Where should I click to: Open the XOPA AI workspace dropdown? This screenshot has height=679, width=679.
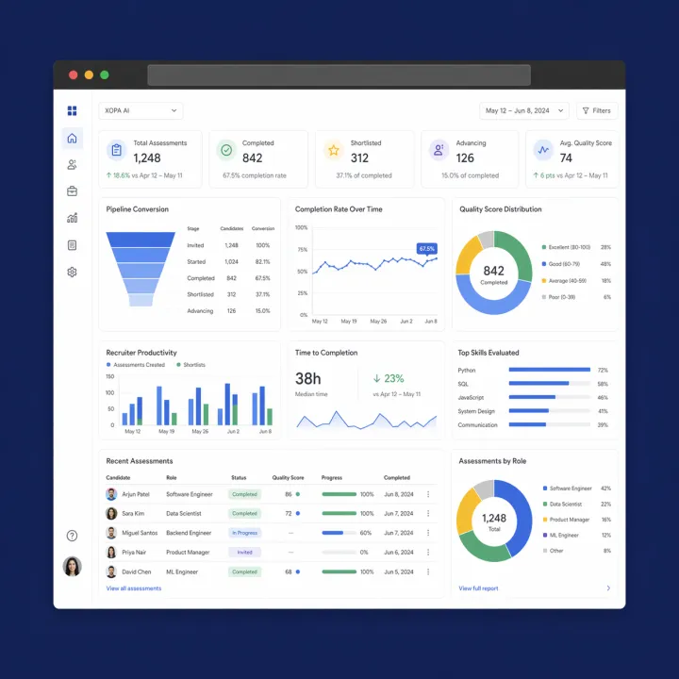click(x=141, y=111)
